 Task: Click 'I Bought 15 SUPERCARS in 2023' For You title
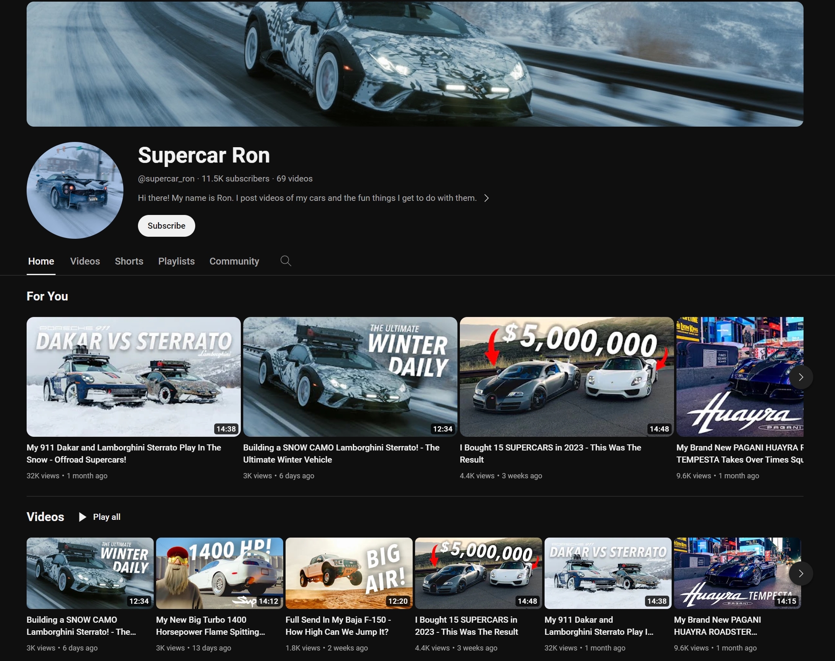point(550,454)
